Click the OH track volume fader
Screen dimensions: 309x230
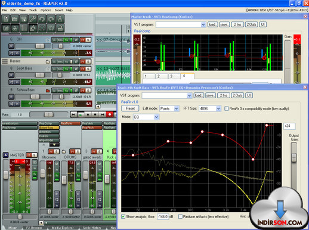click(x=40, y=46)
